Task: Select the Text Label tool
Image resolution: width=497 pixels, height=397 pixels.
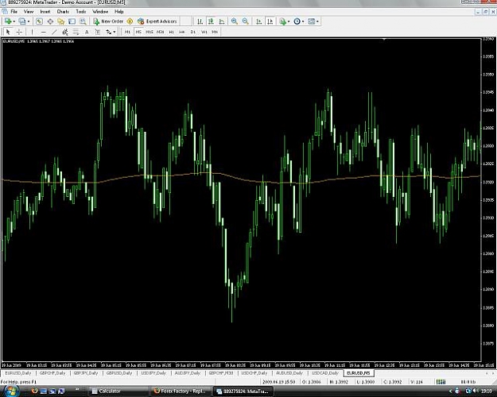Action: [x=98, y=32]
